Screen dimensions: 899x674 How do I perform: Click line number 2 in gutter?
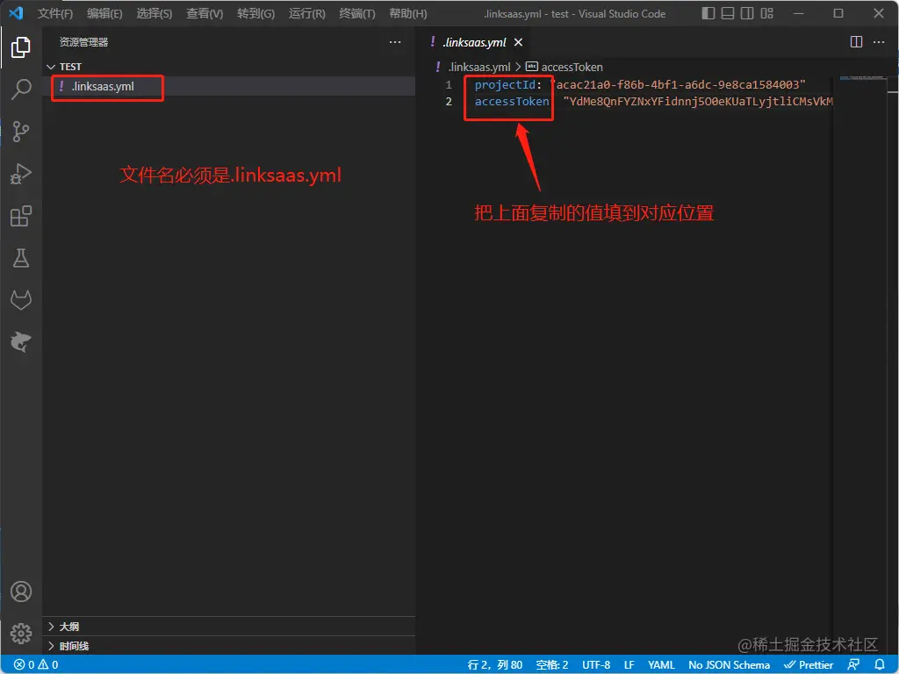click(x=449, y=102)
